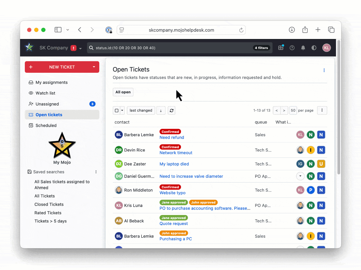This screenshot has width=361, height=270.
Task: Click the KL user avatar in header
Action: [x=326, y=48]
